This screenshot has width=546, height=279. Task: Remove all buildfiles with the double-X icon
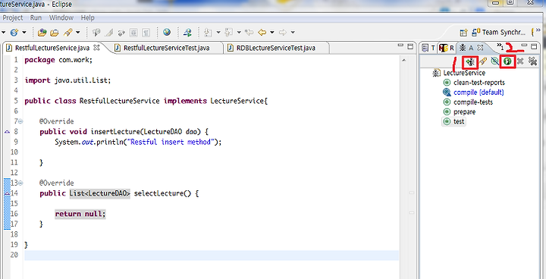(x=532, y=61)
